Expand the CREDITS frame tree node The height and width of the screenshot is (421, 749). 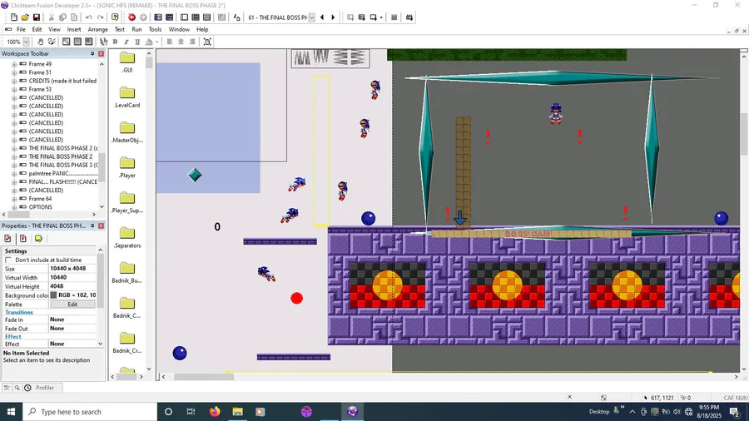click(14, 82)
